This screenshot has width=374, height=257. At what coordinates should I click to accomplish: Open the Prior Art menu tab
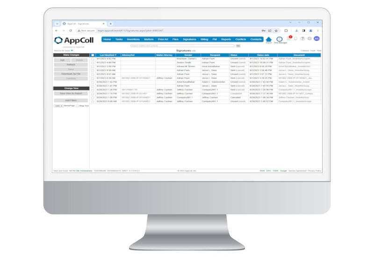click(163, 39)
